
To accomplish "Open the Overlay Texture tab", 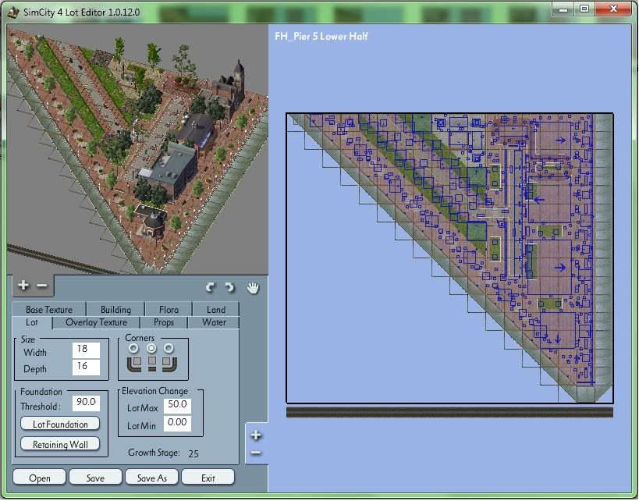I will click(96, 322).
